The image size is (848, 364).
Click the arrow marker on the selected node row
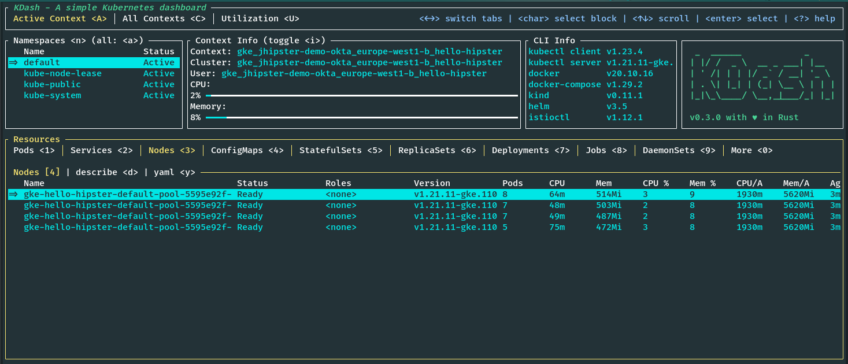point(13,195)
